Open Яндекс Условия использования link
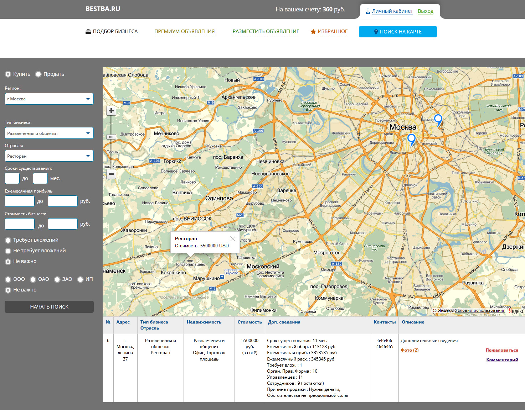This screenshot has height=410, width=525. (480, 310)
